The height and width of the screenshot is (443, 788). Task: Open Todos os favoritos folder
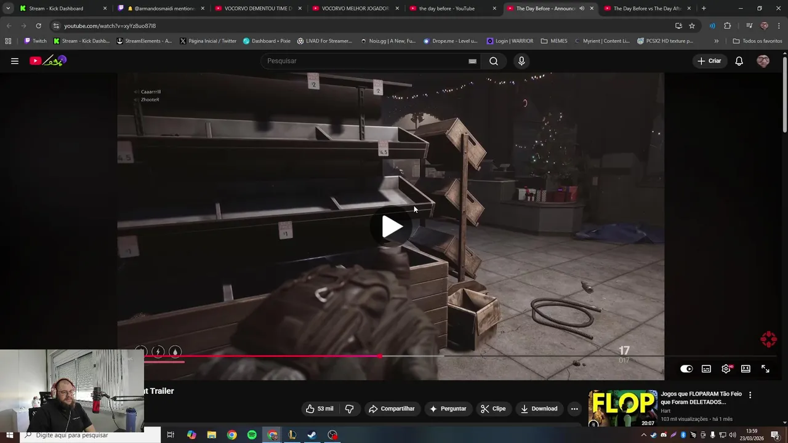tap(757, 41)
